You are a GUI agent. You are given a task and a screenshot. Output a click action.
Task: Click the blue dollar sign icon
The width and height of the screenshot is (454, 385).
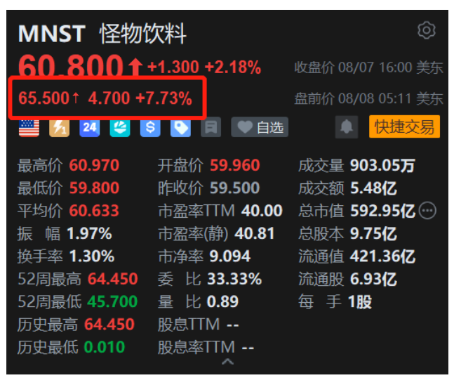[150, 128]
